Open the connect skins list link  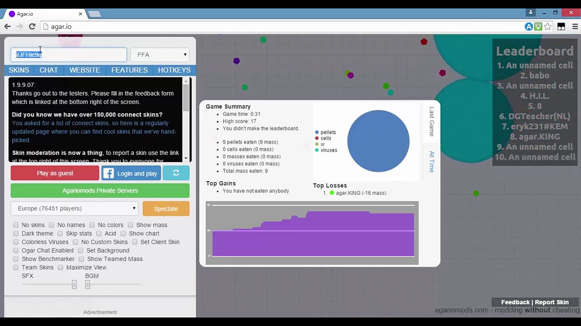tap(94, 131)
